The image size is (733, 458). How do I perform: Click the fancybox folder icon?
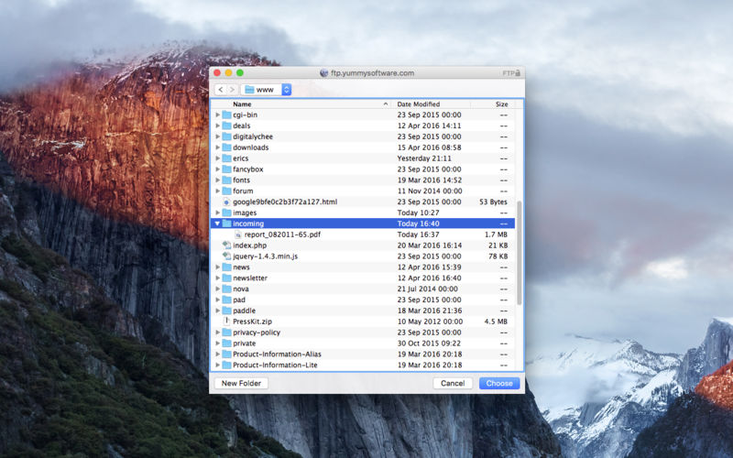coord(226,169)
